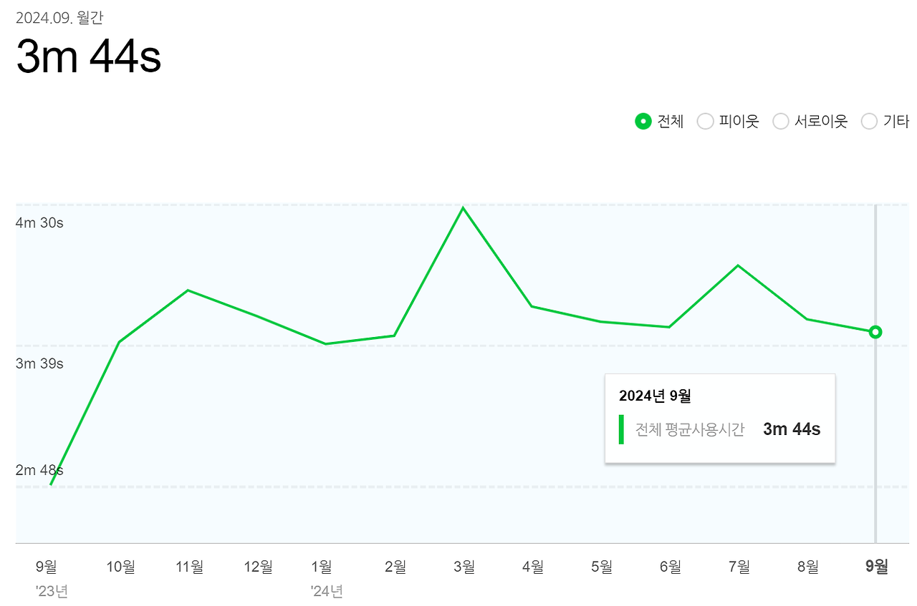Click the 12월 axis label

[x=258, y=567]
